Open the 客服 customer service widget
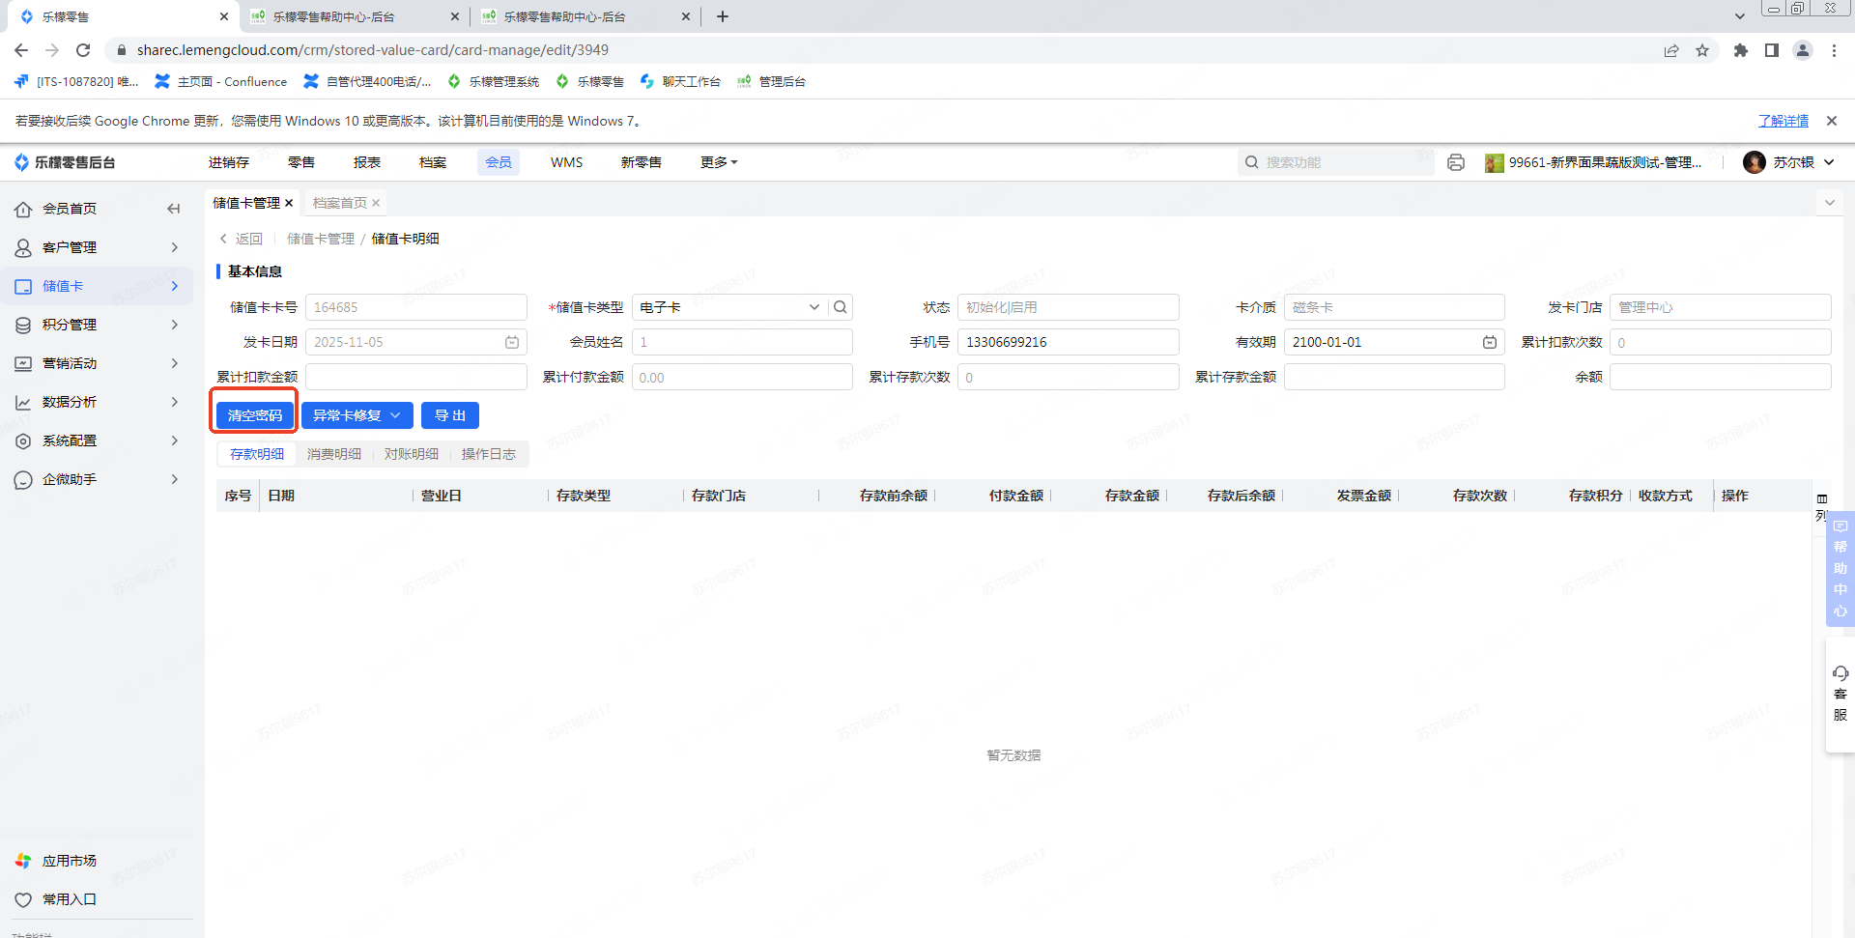The width and height of the screenshot is (1855, 938). click(x=1841, y=694)
